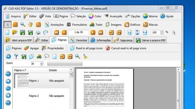Switch to the Informações tab
This screenshot has width=195, height=109.
(x=100, y=40)
